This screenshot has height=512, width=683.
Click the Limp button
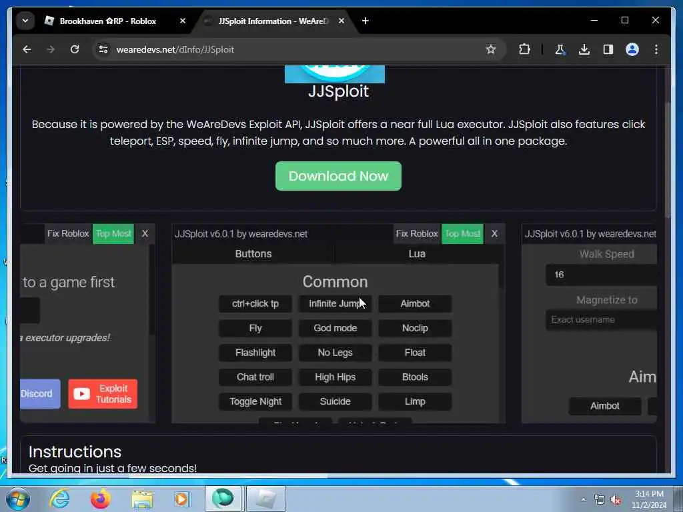pyautogui.click(x=415, y=401)
